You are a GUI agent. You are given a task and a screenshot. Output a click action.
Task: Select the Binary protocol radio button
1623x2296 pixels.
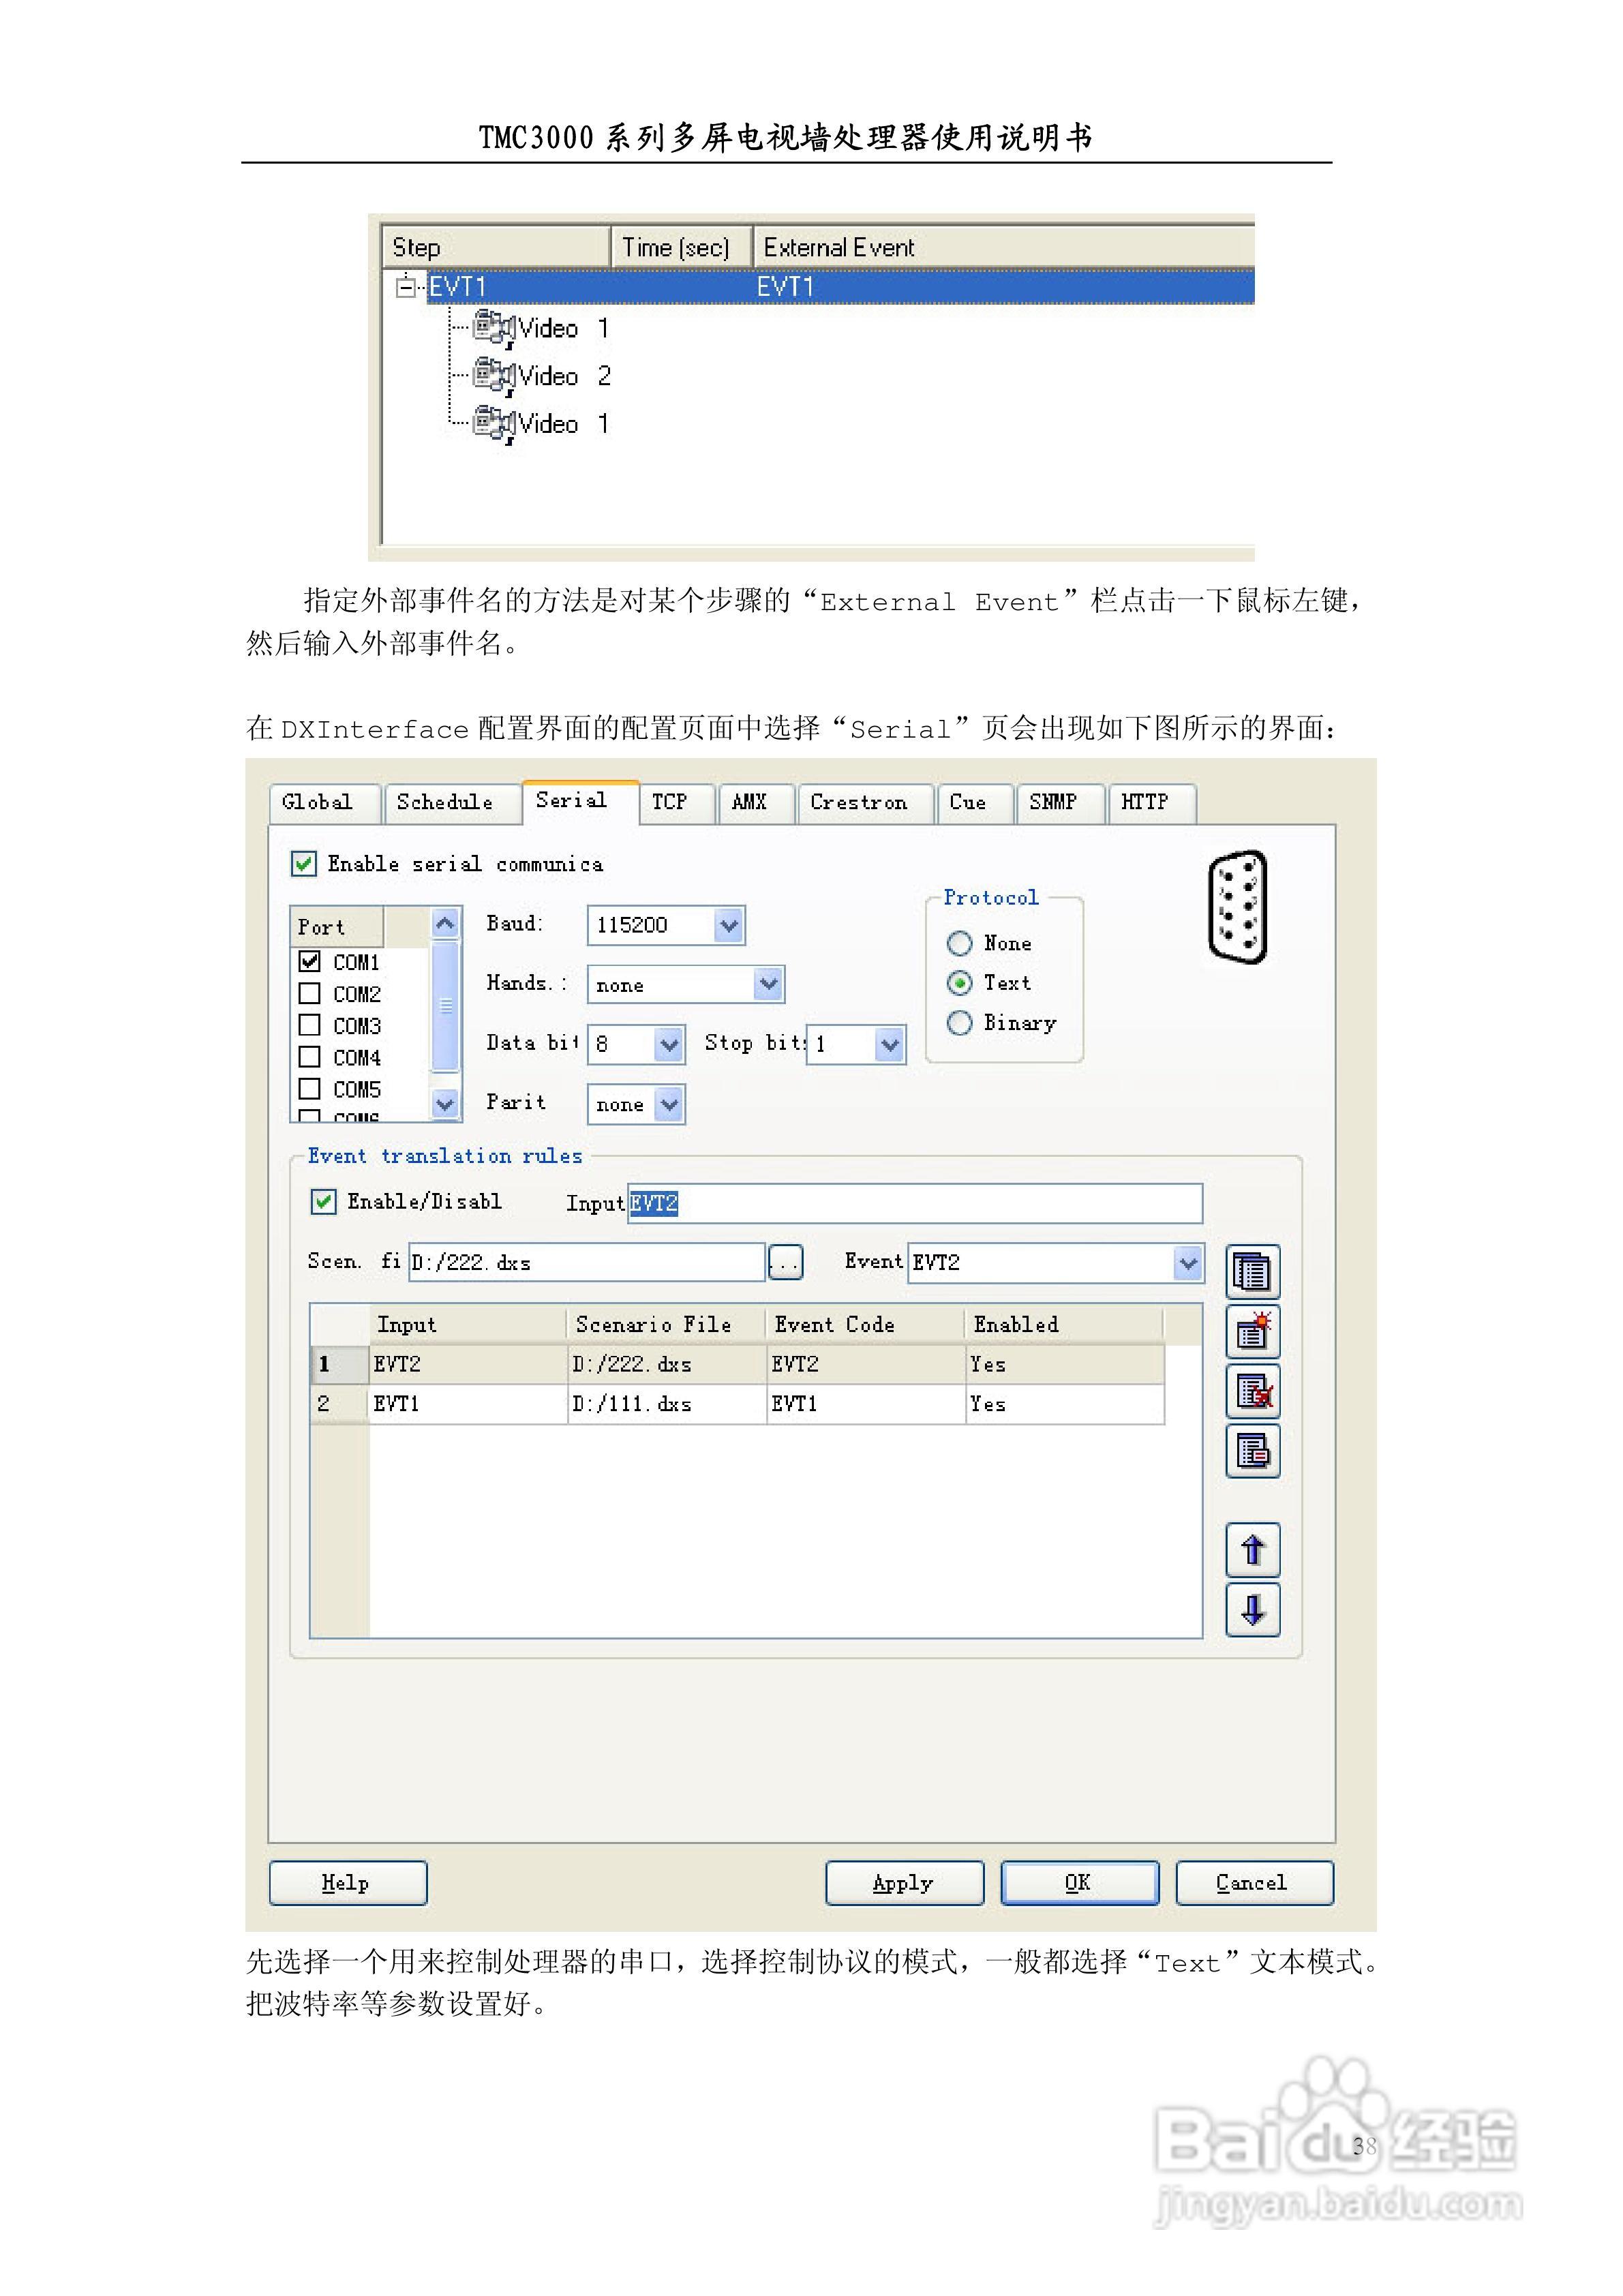click(959, 1022)
